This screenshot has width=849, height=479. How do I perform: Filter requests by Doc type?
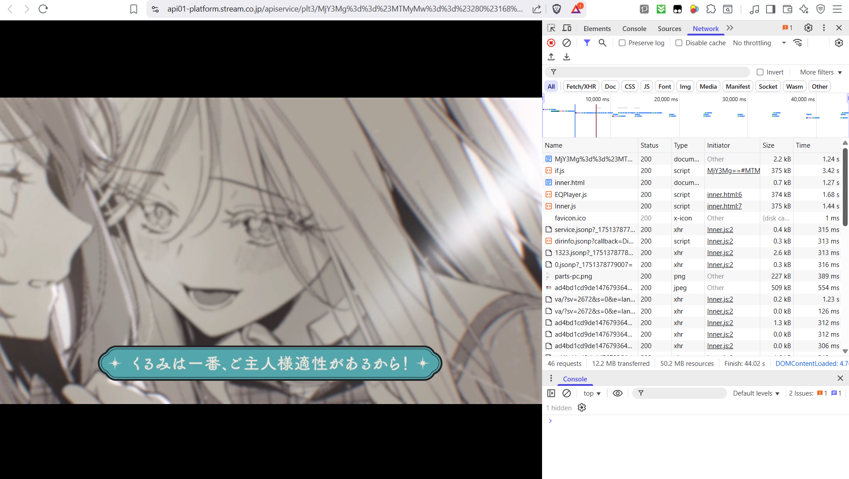610,86
